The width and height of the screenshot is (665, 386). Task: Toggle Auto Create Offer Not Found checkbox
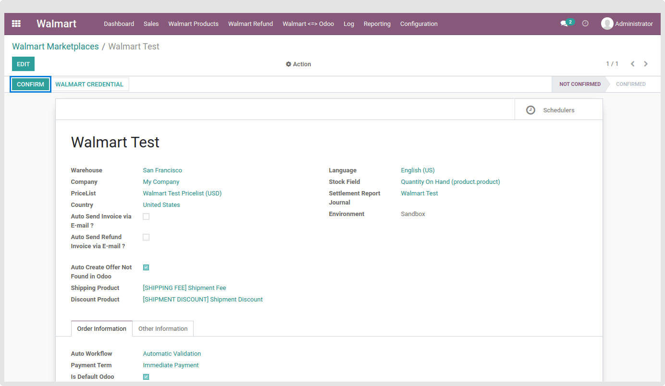(x=146, y=267)
